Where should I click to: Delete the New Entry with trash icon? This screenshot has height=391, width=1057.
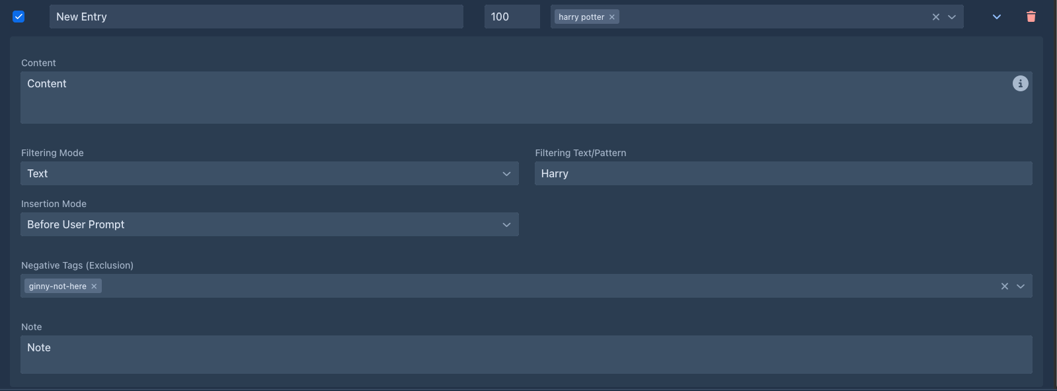(x=1031, y=17)
